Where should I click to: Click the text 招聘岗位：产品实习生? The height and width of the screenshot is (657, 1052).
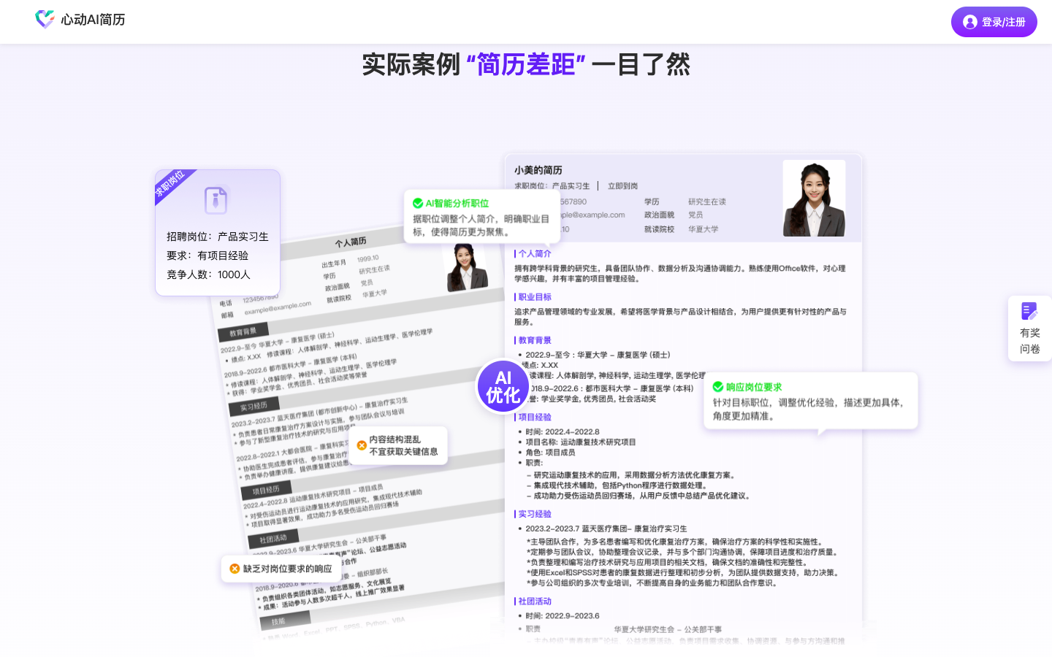point(218,237)
